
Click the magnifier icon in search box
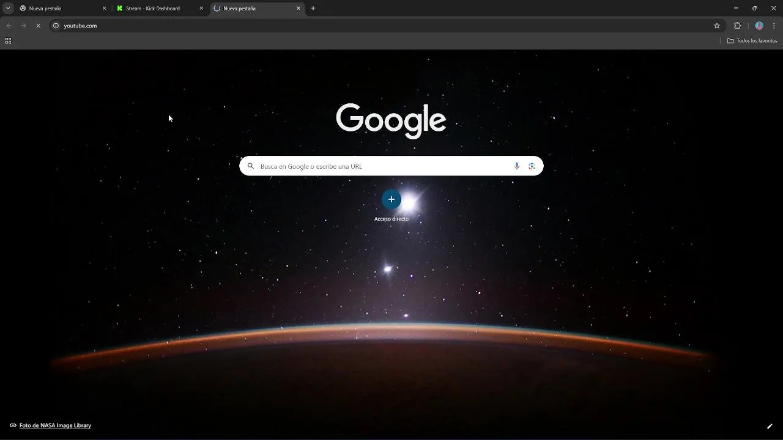[x=251, y=166]
